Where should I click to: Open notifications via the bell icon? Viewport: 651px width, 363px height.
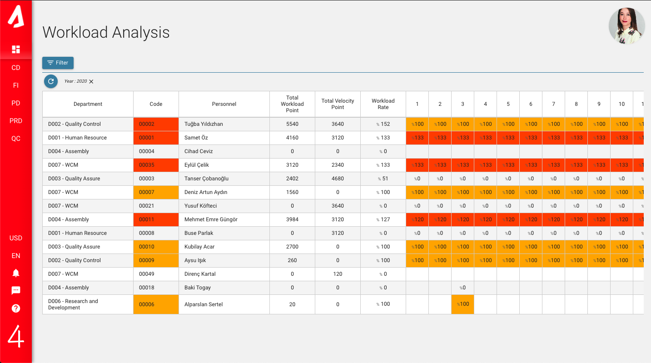pos(16,273)
